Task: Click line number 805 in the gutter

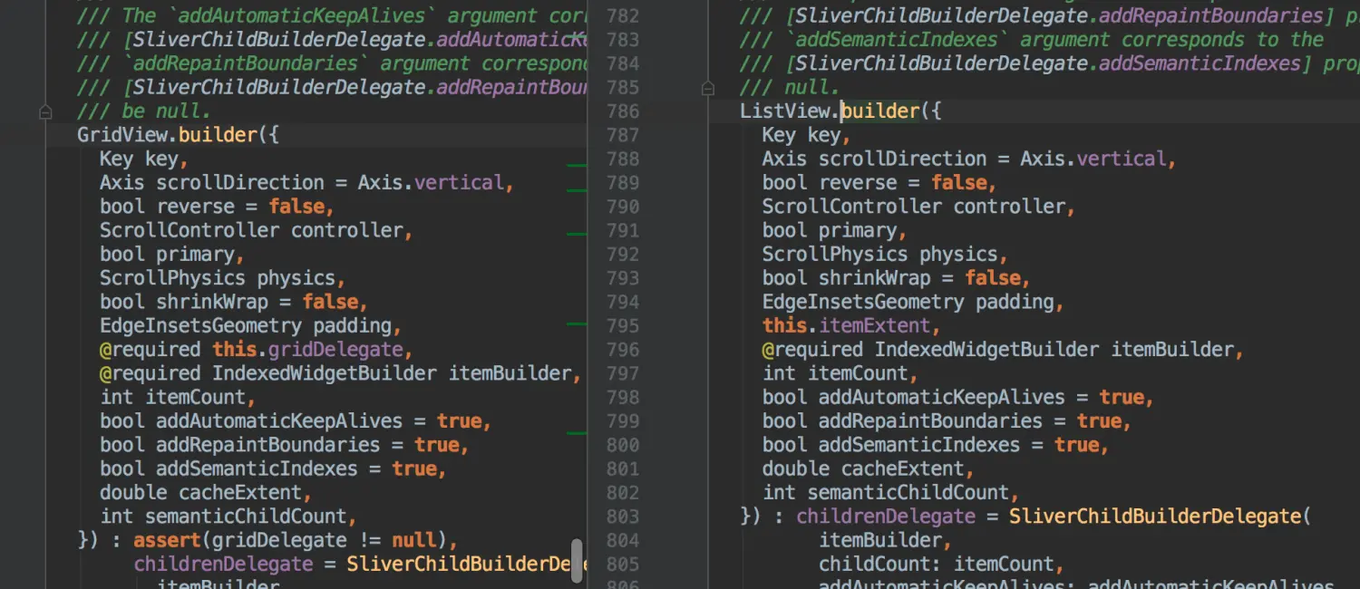Action: pos(622,565)
